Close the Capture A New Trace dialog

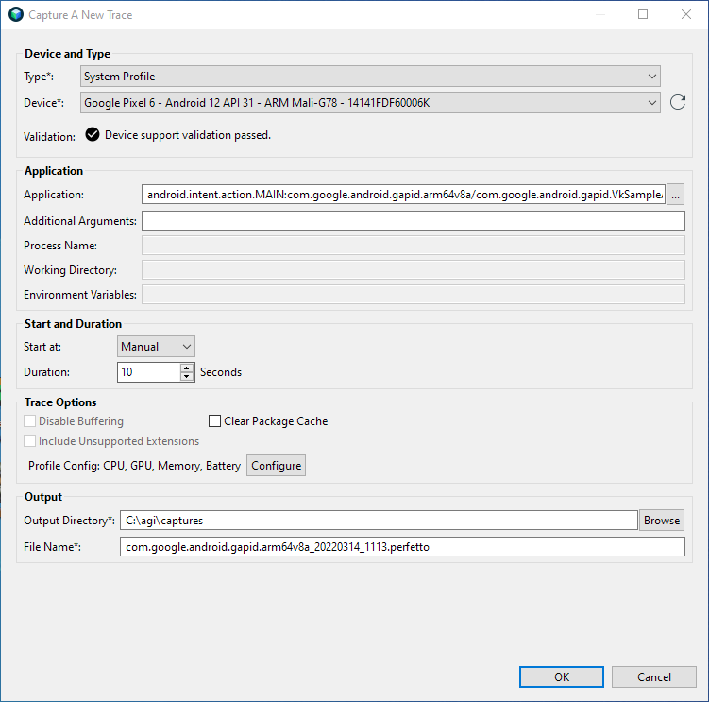tap(686, 15)
